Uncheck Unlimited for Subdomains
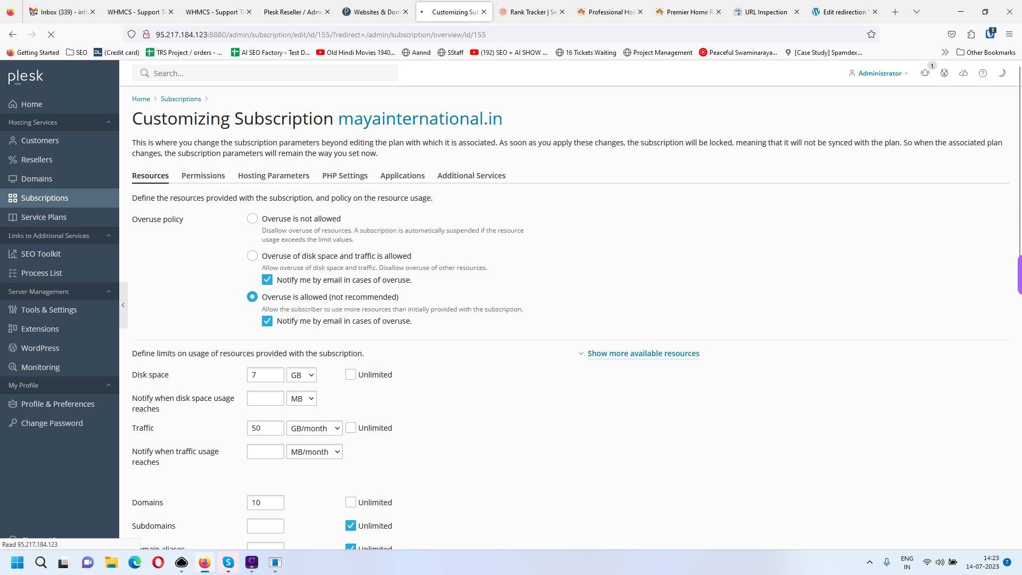Image resolution: width=1022 pixels, height=575 pixels. click(x=350, y=526)
